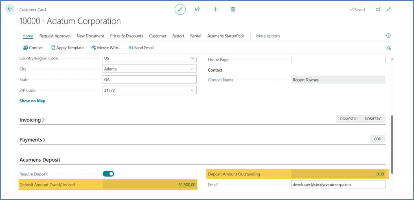Expand the Invoicing section
The height and width of the screenshot is (200, 414).
pyautogui.click(x=32, y=120)
